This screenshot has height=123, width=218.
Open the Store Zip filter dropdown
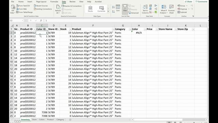coord(193,29)
